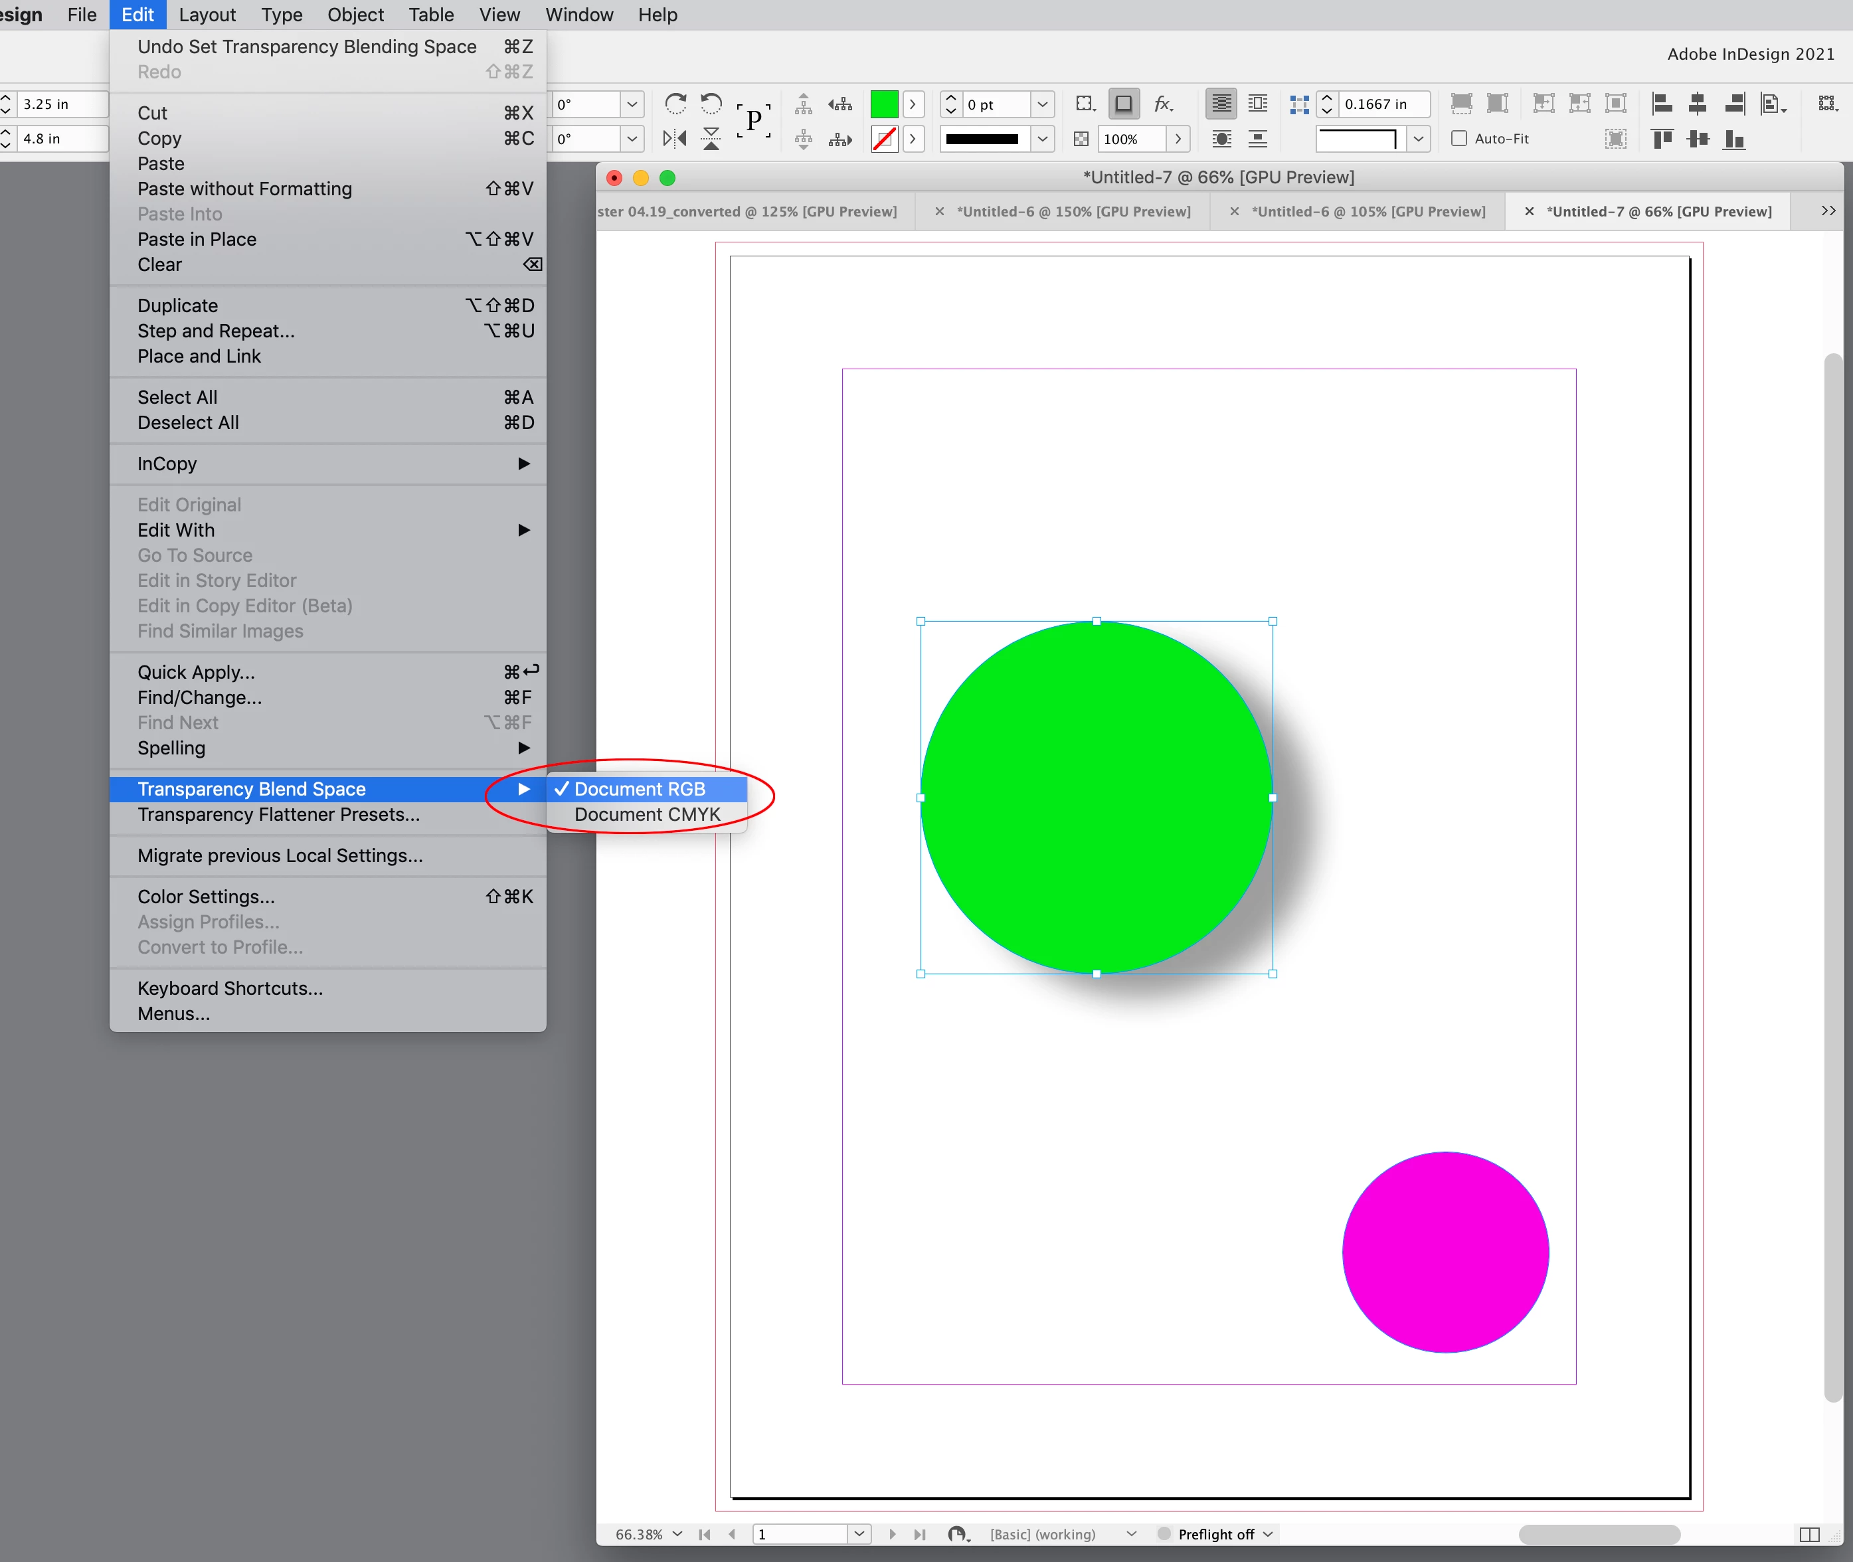The height and width of the screenshot is (1562, 1853).
Task: Click the page number input field
Action: coord(801,1535)
